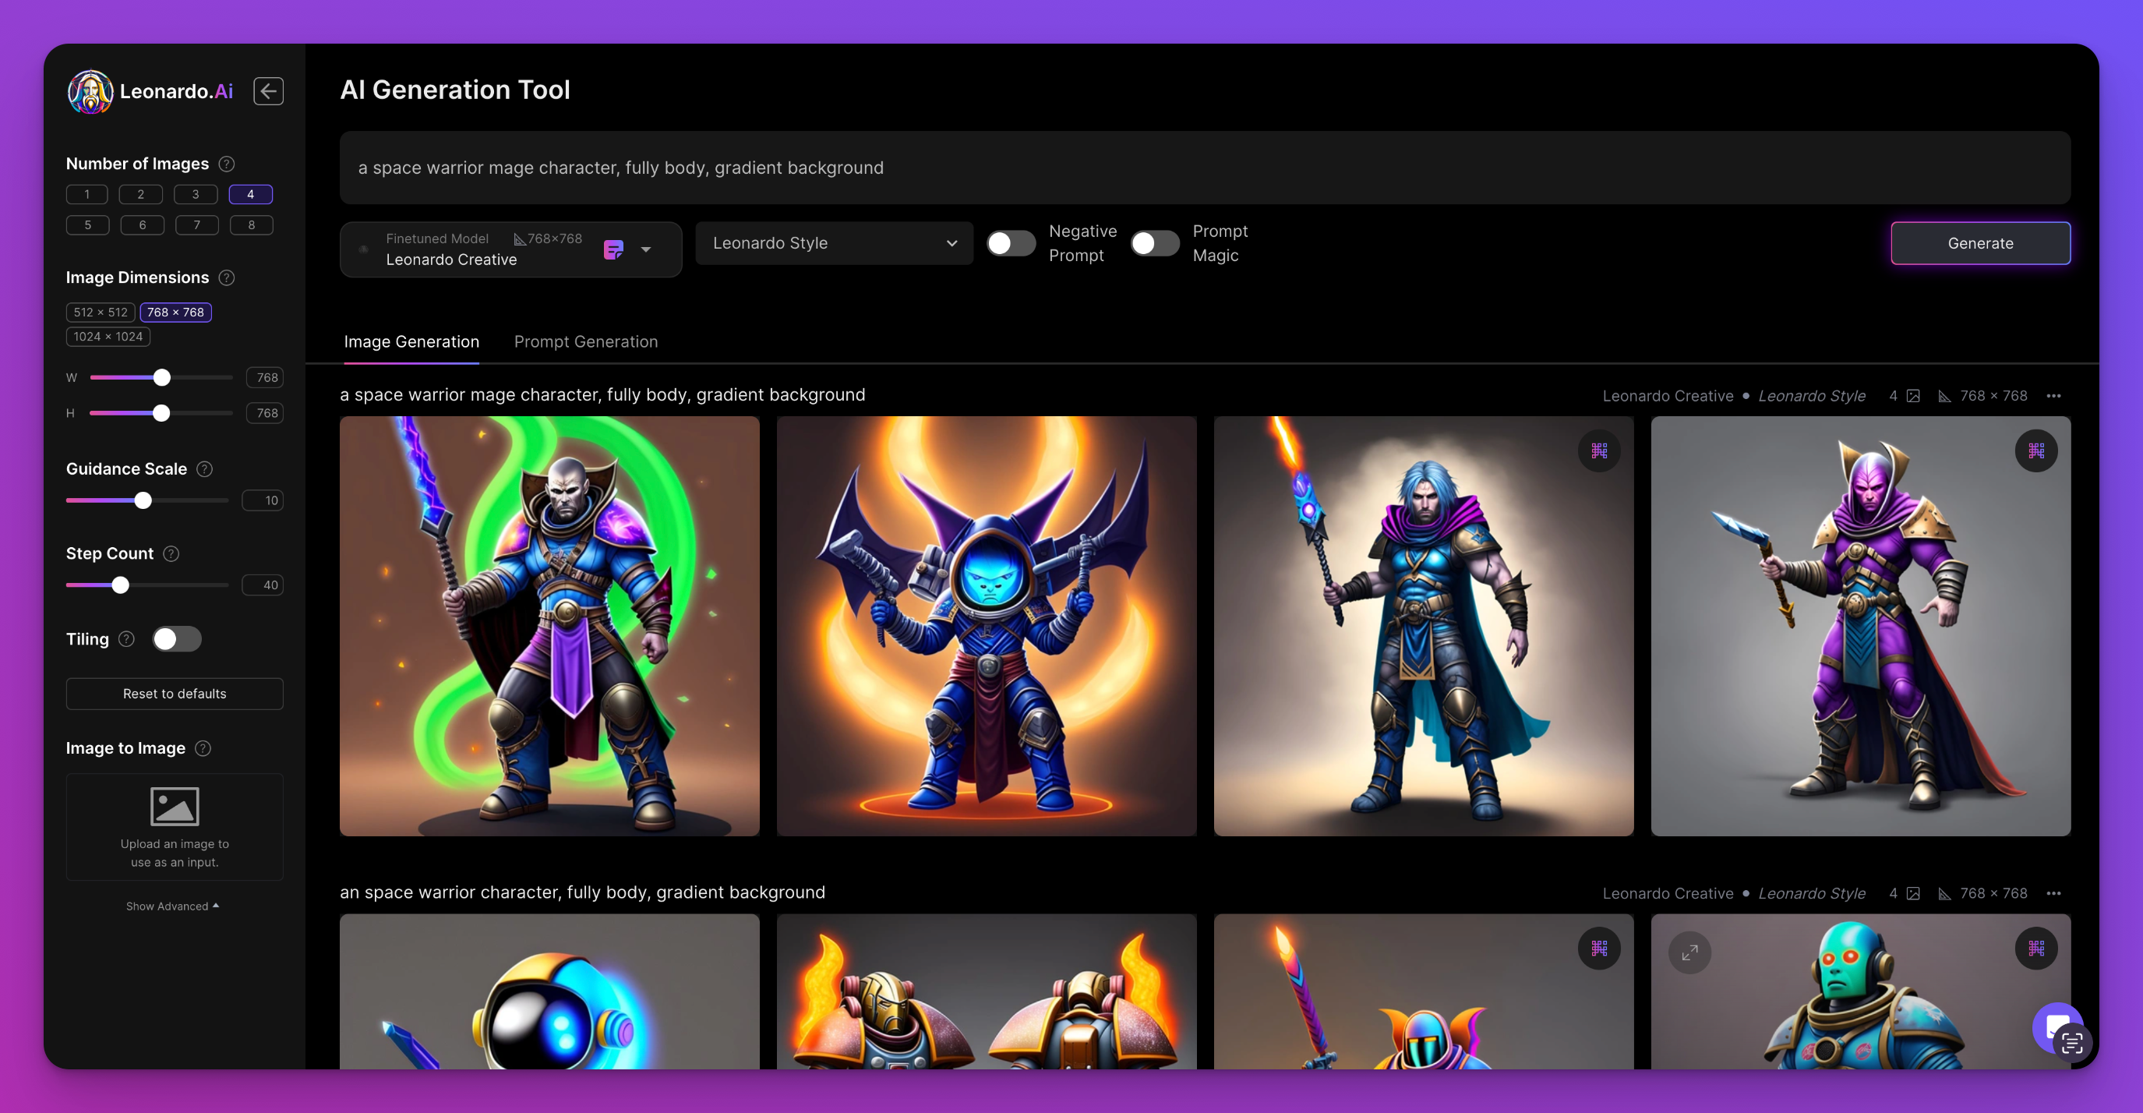
Task: Open the blue chibi mage with orange halo thumbnail
Action: pyautogui.click(x=987, y=627)
